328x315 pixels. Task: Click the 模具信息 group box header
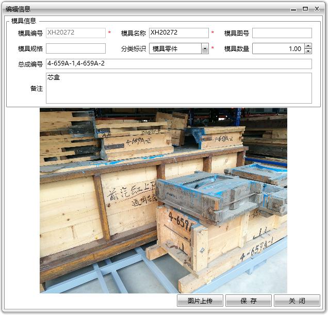[x=24, y=21]
